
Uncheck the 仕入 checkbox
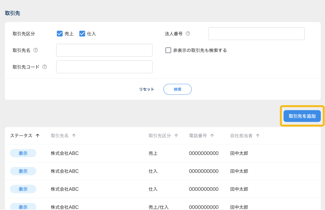tap(82, 34)
